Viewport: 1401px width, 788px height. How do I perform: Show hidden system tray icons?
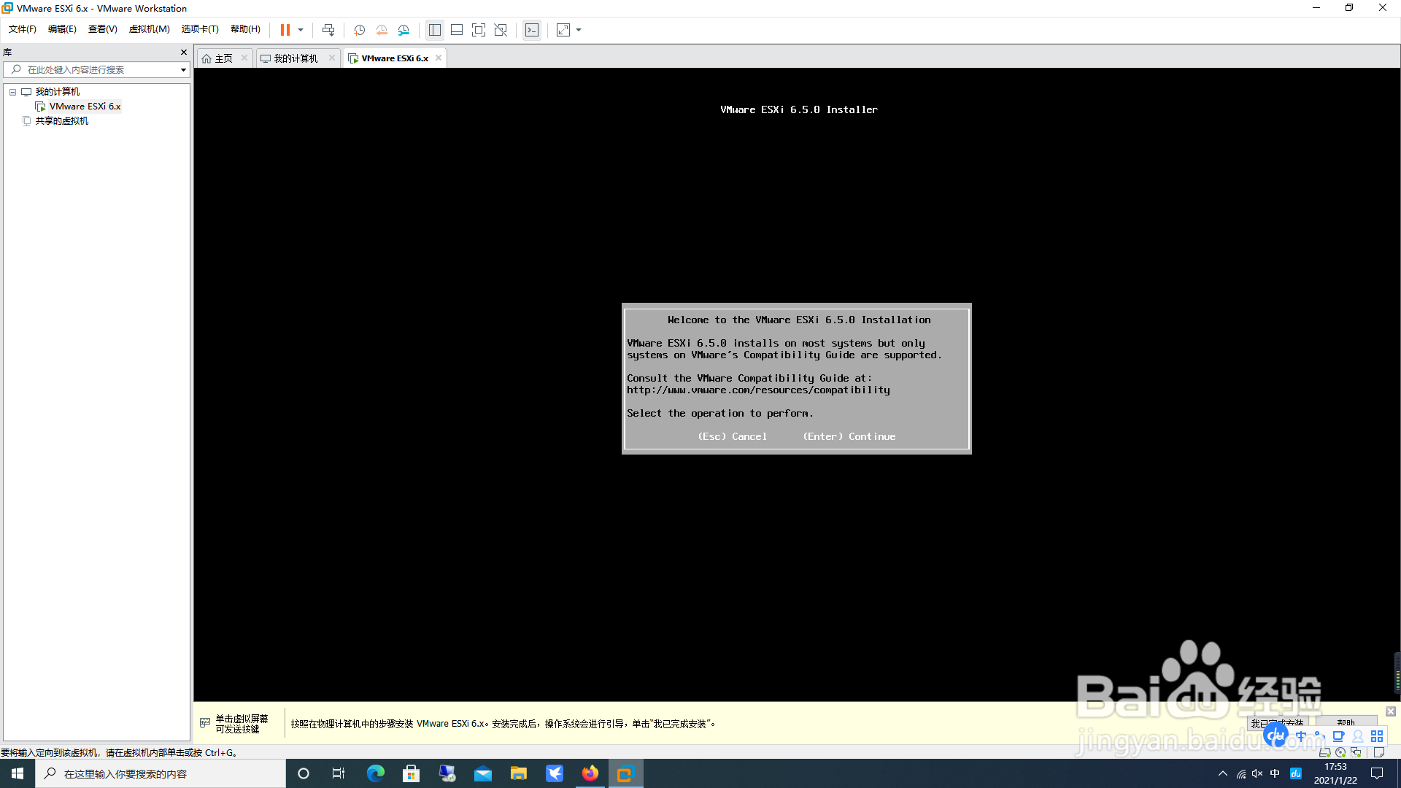1223,773
